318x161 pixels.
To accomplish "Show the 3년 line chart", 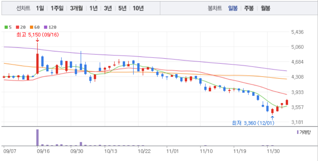I will click(108, 8).
